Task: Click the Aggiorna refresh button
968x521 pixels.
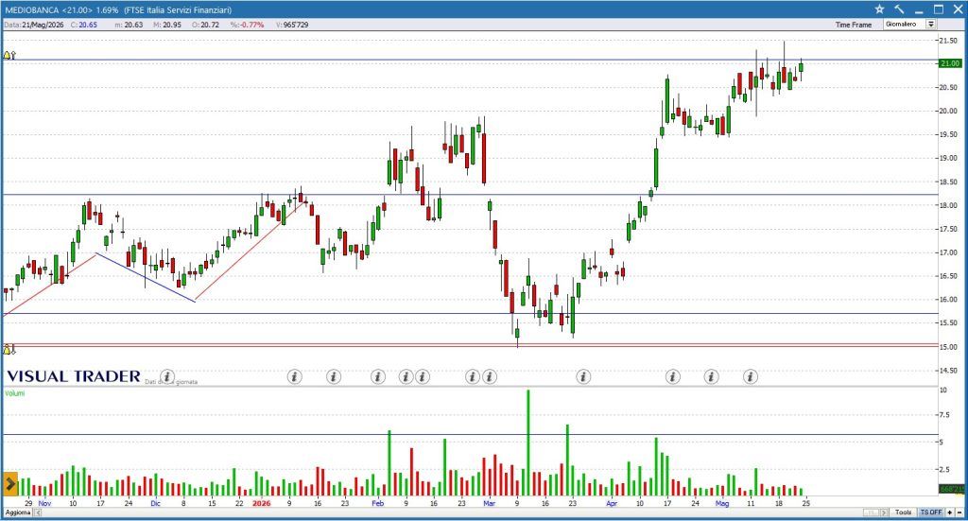Action: coord(18,512)
